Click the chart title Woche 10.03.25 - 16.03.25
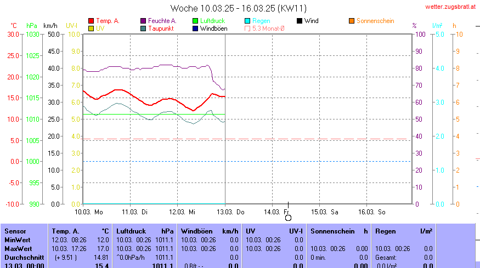This screenshot has width=480, height=268. 239,8
